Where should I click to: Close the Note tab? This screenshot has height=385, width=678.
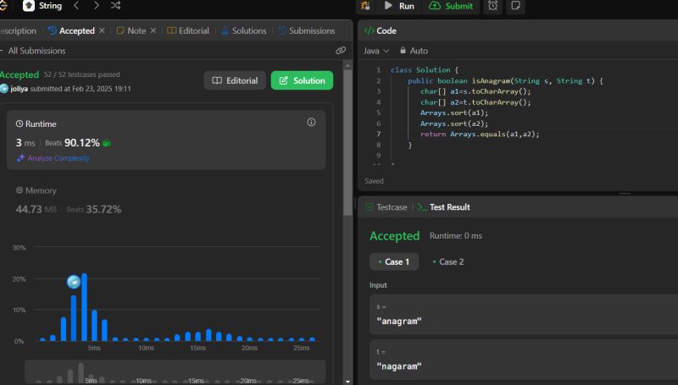(153, 30)
